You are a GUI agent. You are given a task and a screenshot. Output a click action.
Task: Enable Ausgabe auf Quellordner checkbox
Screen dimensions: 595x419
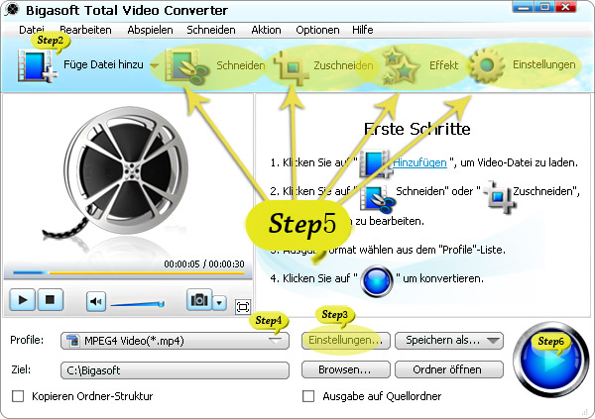coord(308,396)
